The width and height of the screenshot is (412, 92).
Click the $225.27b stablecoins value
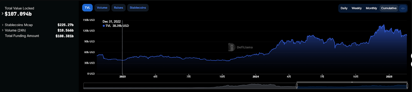click(65, 25)
